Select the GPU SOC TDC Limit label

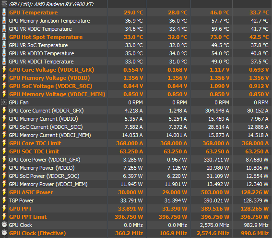[34, 151]
